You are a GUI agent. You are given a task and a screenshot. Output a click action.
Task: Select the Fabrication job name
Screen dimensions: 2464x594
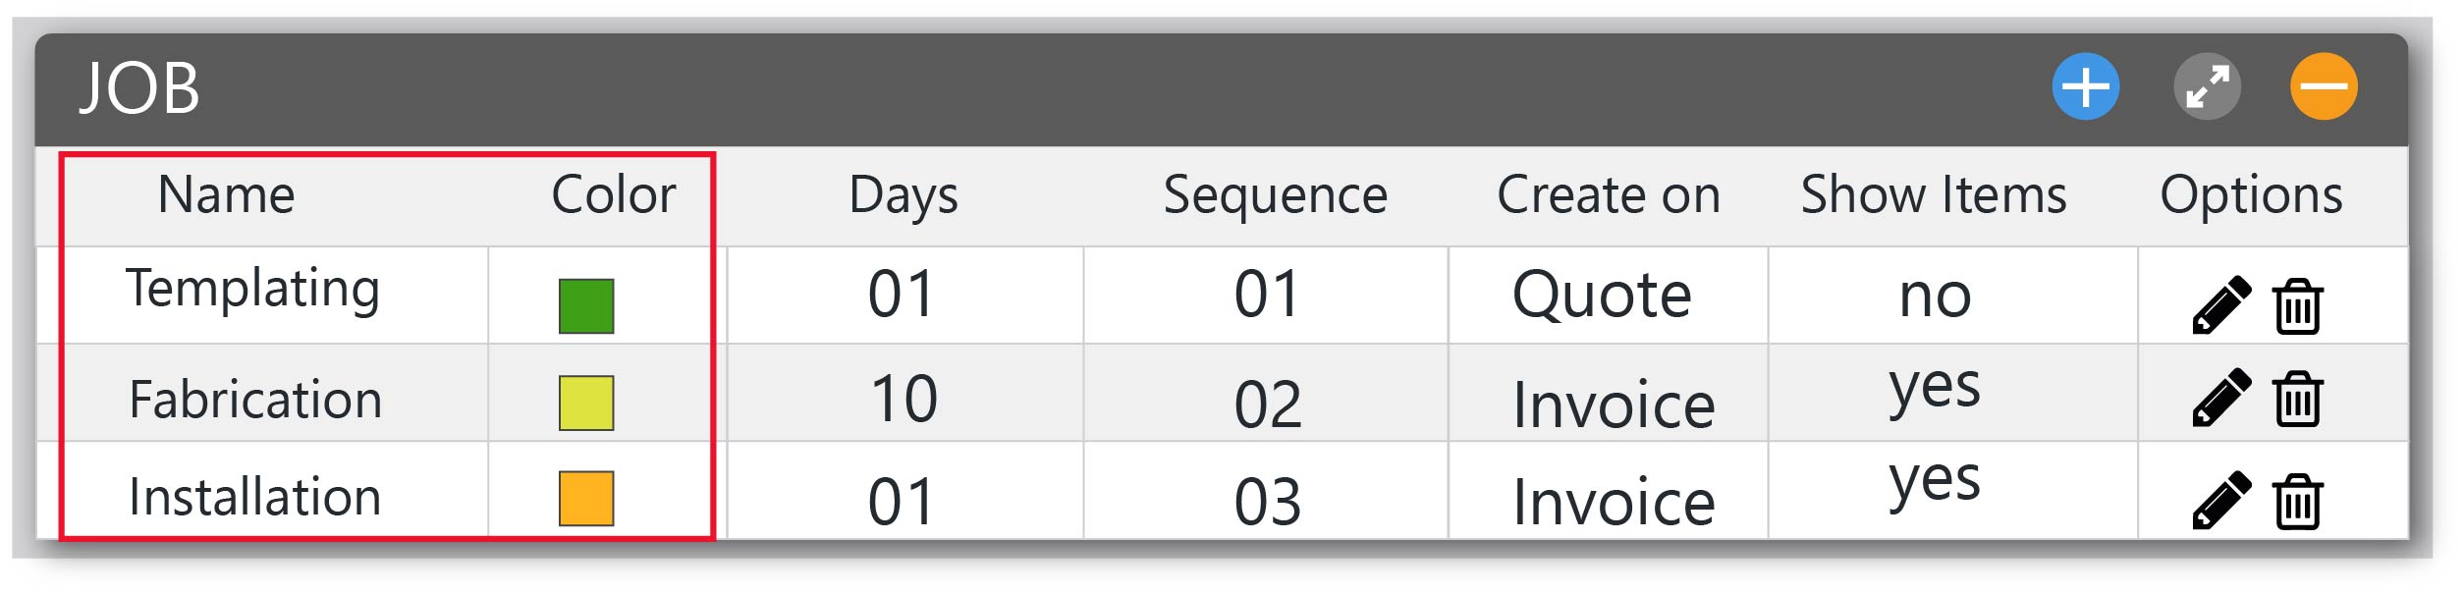tap(255, 400)
